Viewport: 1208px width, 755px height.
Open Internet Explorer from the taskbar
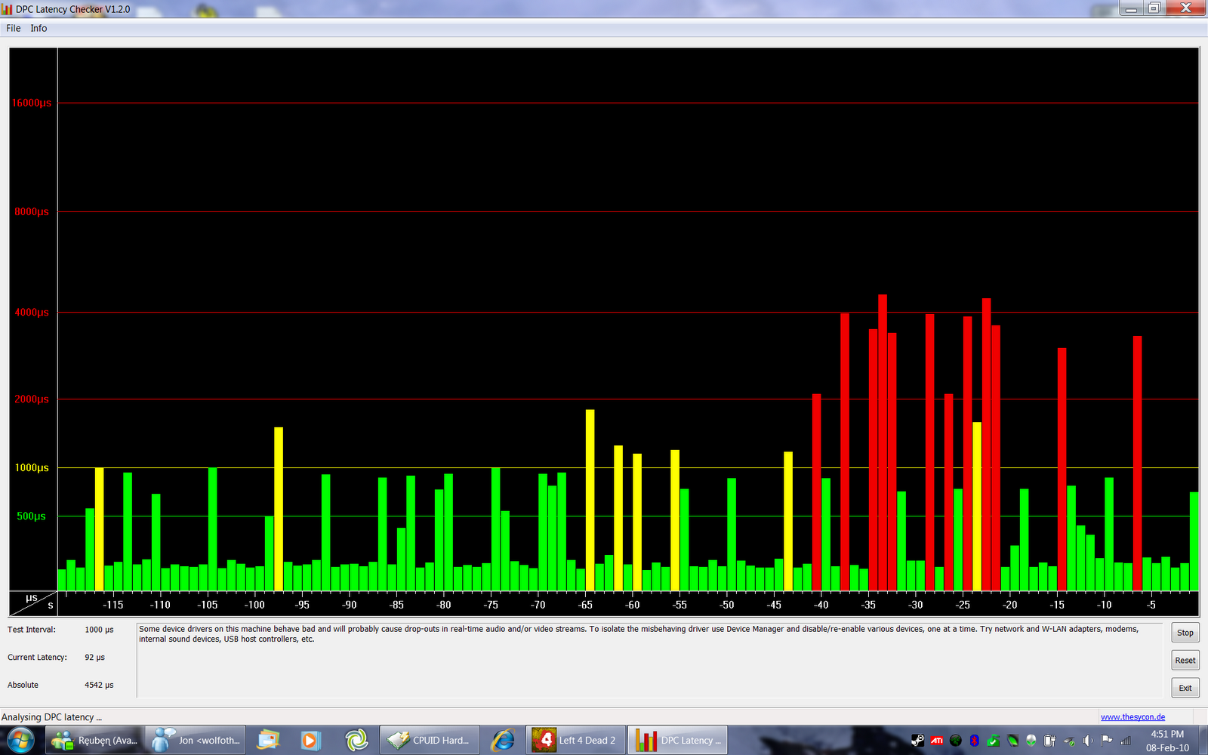tap(503, 741)
